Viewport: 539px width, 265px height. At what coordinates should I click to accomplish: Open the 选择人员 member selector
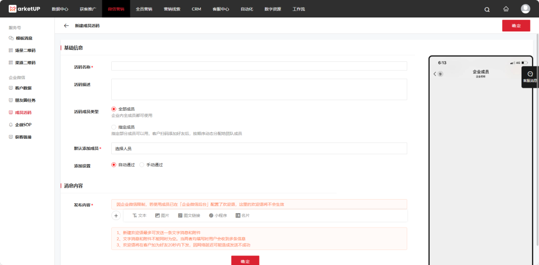[259, 149]
